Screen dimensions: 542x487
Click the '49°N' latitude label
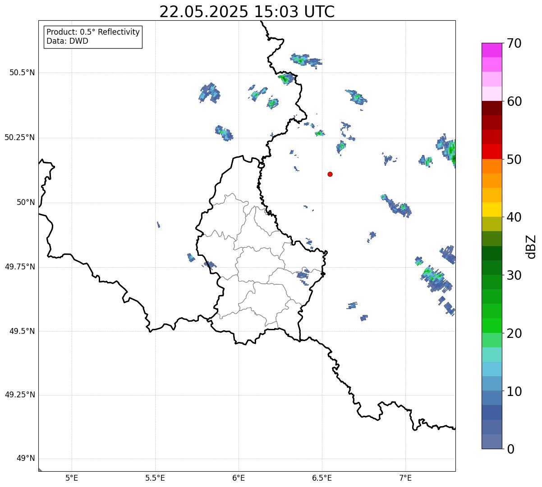pos(26,458)
